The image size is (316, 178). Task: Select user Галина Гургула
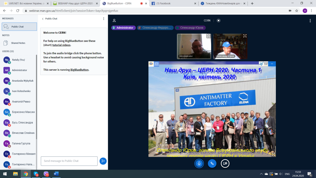19,143
